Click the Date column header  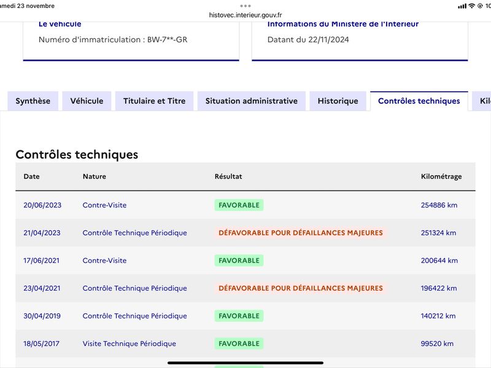pyautogui.click(x=32, y=177)
